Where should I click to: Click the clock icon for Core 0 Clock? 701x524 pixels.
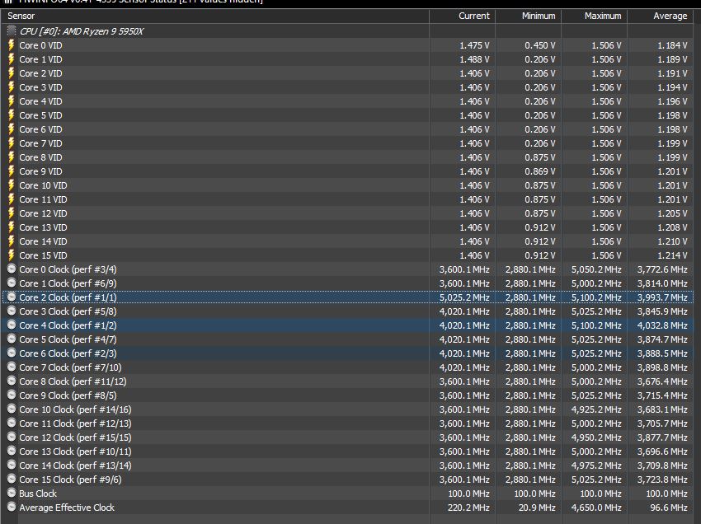coord(12,269)
